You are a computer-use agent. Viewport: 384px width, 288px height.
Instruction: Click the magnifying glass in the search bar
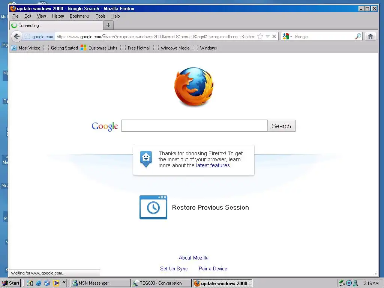pyautogui.click(x=358, y=37)
